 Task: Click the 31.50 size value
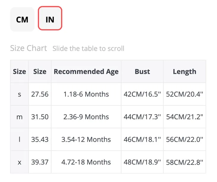point(40,117)
